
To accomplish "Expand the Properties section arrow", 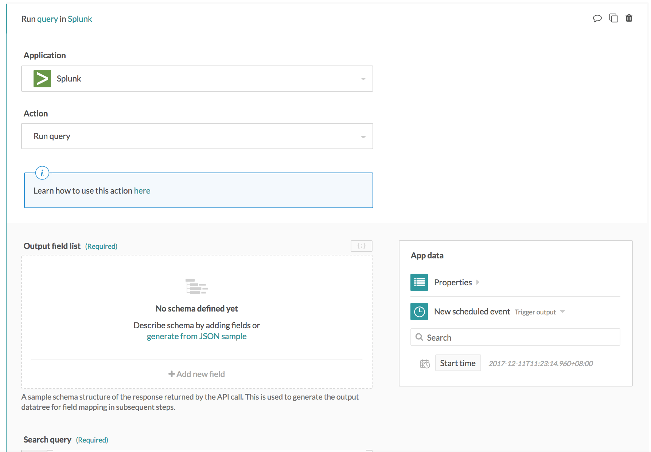I will [x=478, y=282].
